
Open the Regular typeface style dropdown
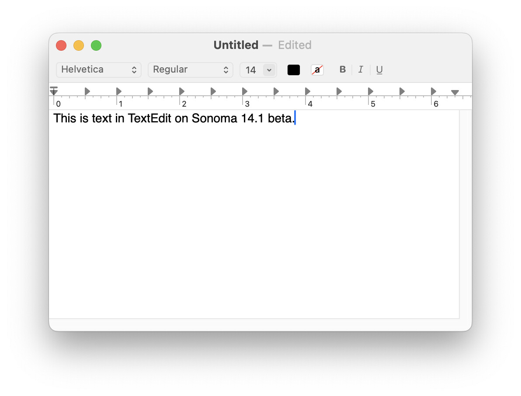pyautogui.click(x=191, y=70)
